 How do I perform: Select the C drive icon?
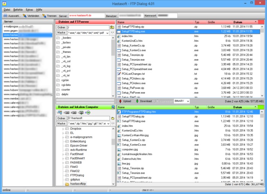pyautogui.click(x=67, y=112)
